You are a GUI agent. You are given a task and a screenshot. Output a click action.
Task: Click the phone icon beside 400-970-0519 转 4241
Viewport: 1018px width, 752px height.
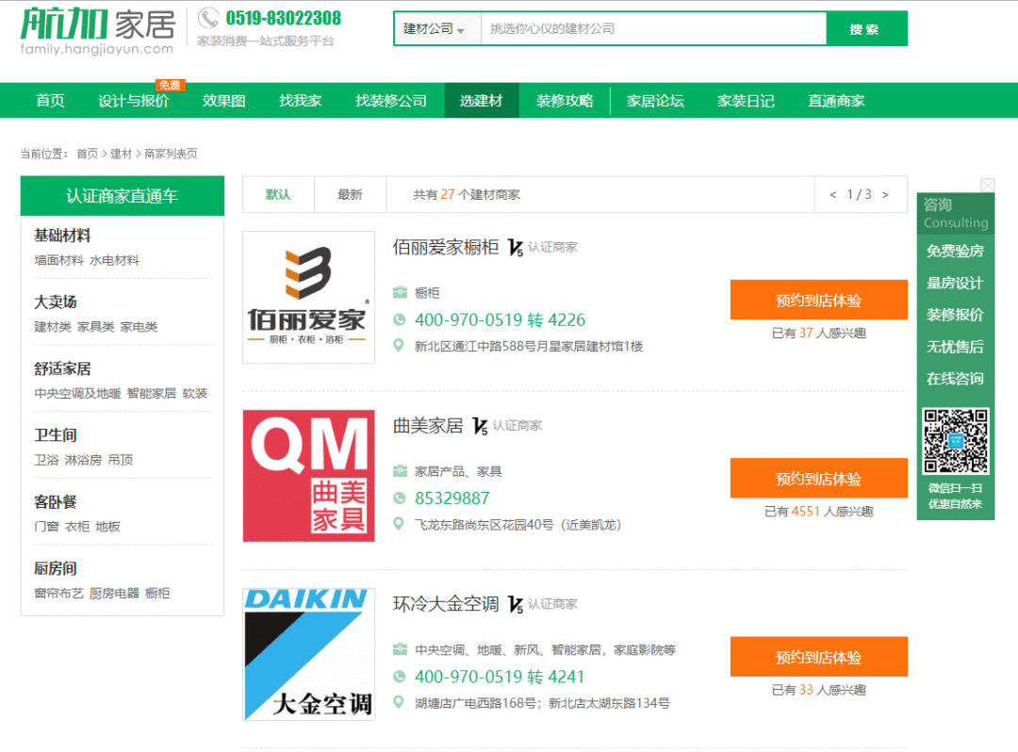click(x=400, y=677)
